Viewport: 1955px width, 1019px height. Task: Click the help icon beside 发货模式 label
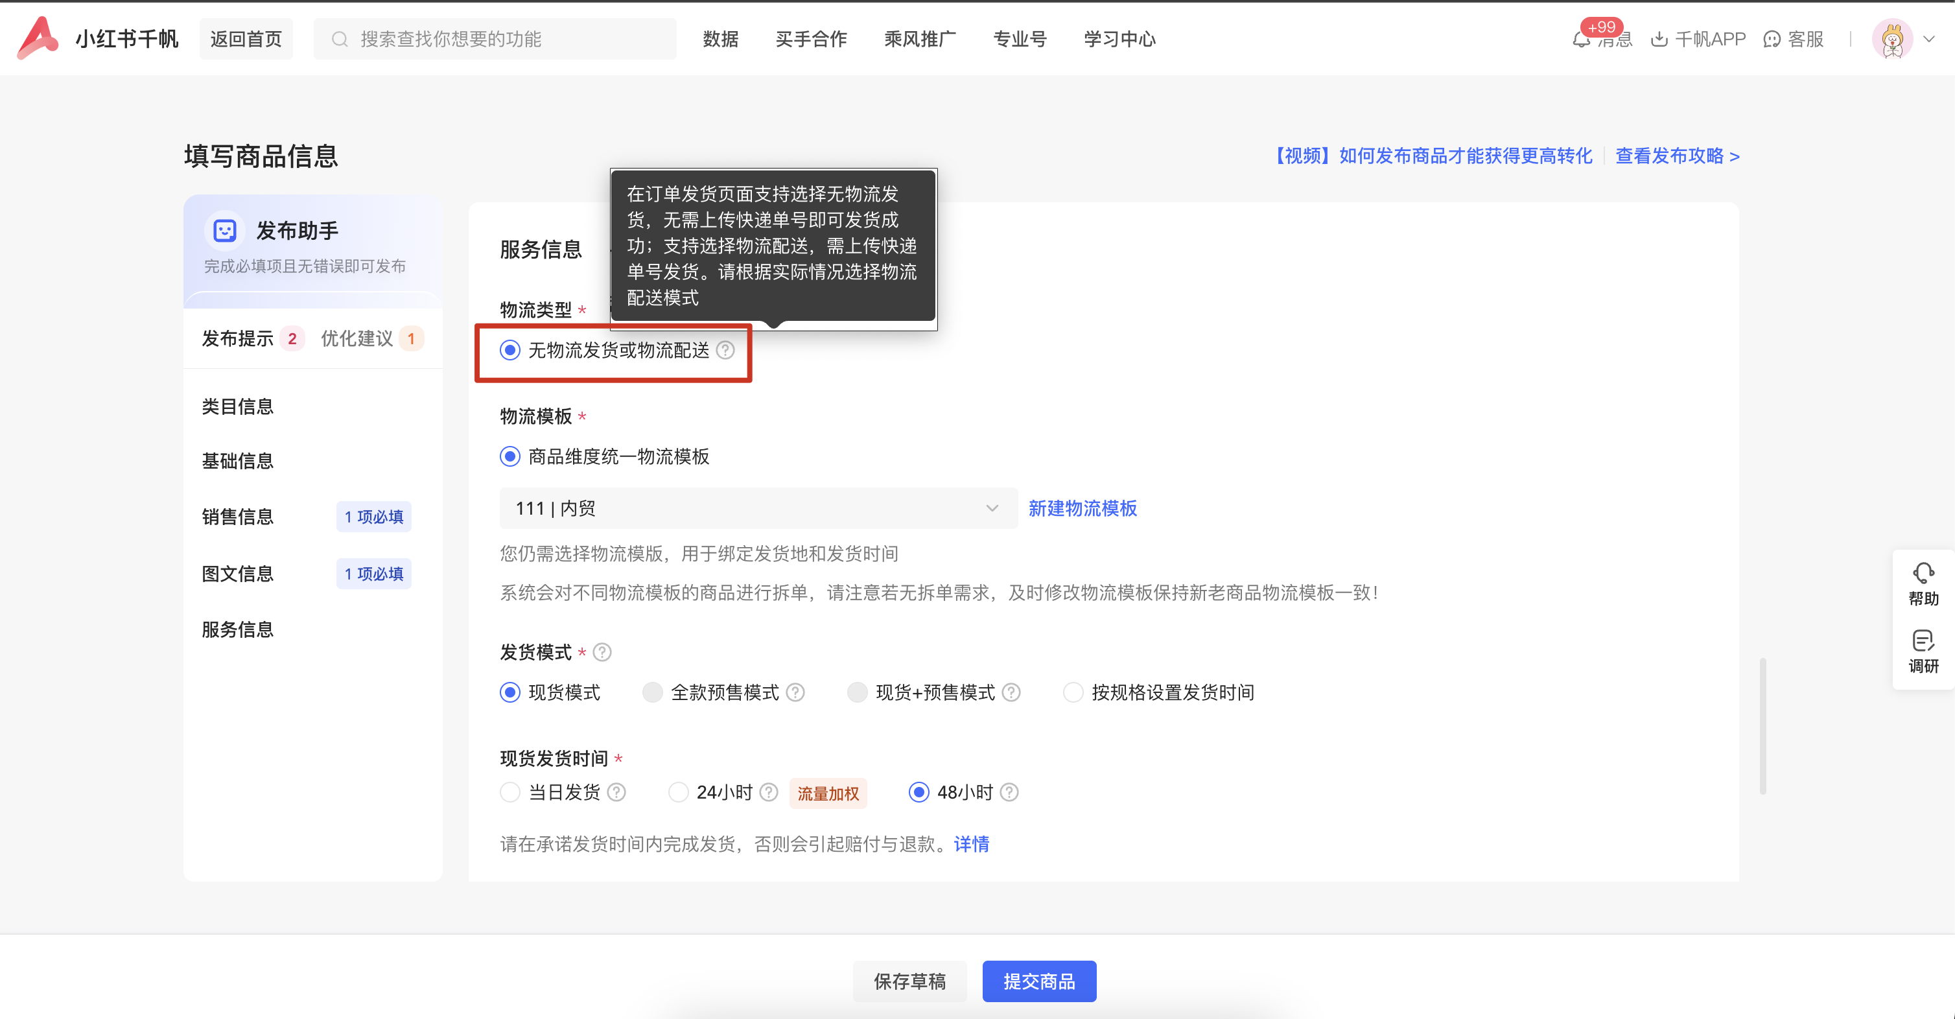(602, 651)
